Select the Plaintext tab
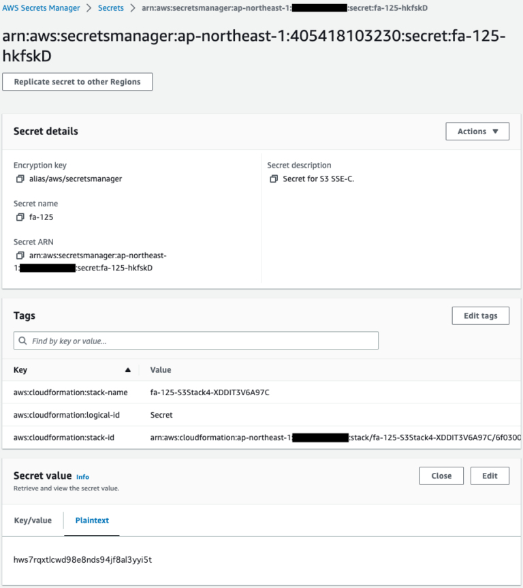This screenshot has width=523, height=588. coord(92,521)
